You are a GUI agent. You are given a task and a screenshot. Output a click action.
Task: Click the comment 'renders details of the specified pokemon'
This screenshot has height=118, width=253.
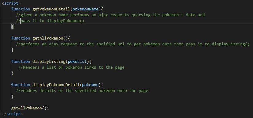[82, 91]
